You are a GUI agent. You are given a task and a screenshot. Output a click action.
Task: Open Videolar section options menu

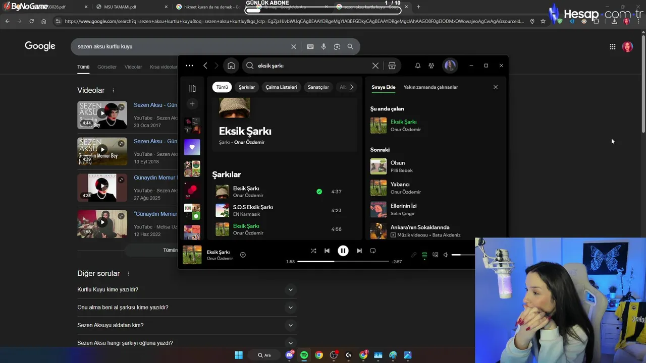[113, 90]
